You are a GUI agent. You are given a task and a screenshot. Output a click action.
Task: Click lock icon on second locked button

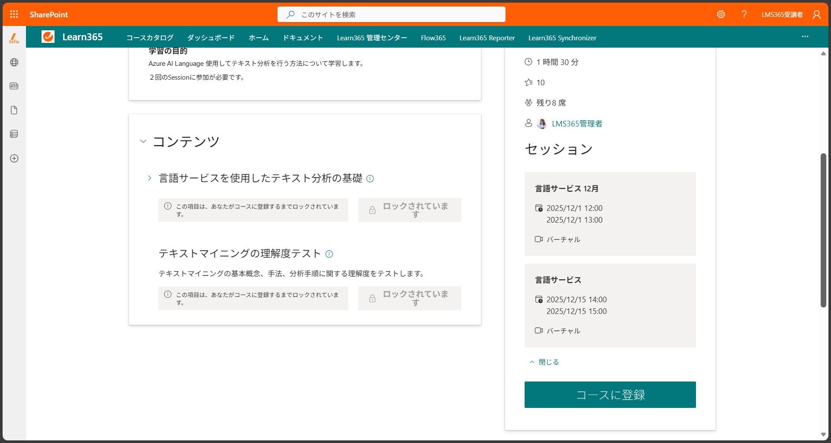tap(372, 298)
